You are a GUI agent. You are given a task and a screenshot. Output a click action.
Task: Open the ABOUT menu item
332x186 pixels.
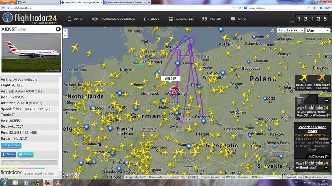(x=154, y=19)
